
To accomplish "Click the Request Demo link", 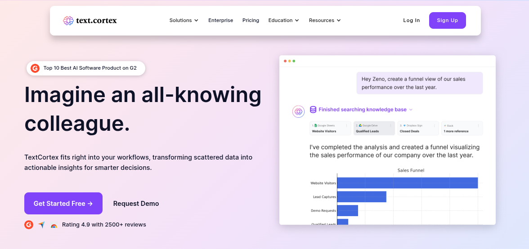I will click(x=136, y=204).
